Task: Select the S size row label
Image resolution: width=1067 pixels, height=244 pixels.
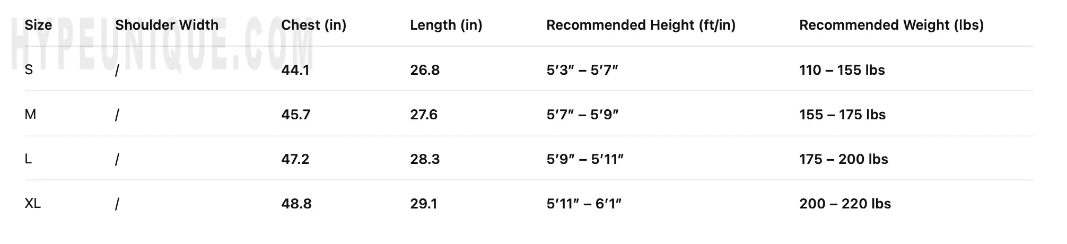Action: coord(29,70)
